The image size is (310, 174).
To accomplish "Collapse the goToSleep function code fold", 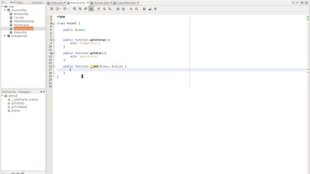I will point(54,40).
